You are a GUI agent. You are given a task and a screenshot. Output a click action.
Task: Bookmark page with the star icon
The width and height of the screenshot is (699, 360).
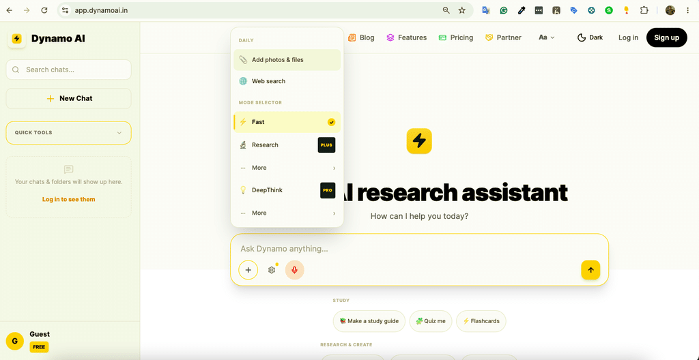pyautogui.click(x=462, y=10)
